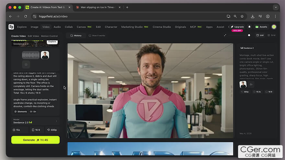Click into the video prompt text area
Viewport: 285px width, 160px height.
click(35, 90)
